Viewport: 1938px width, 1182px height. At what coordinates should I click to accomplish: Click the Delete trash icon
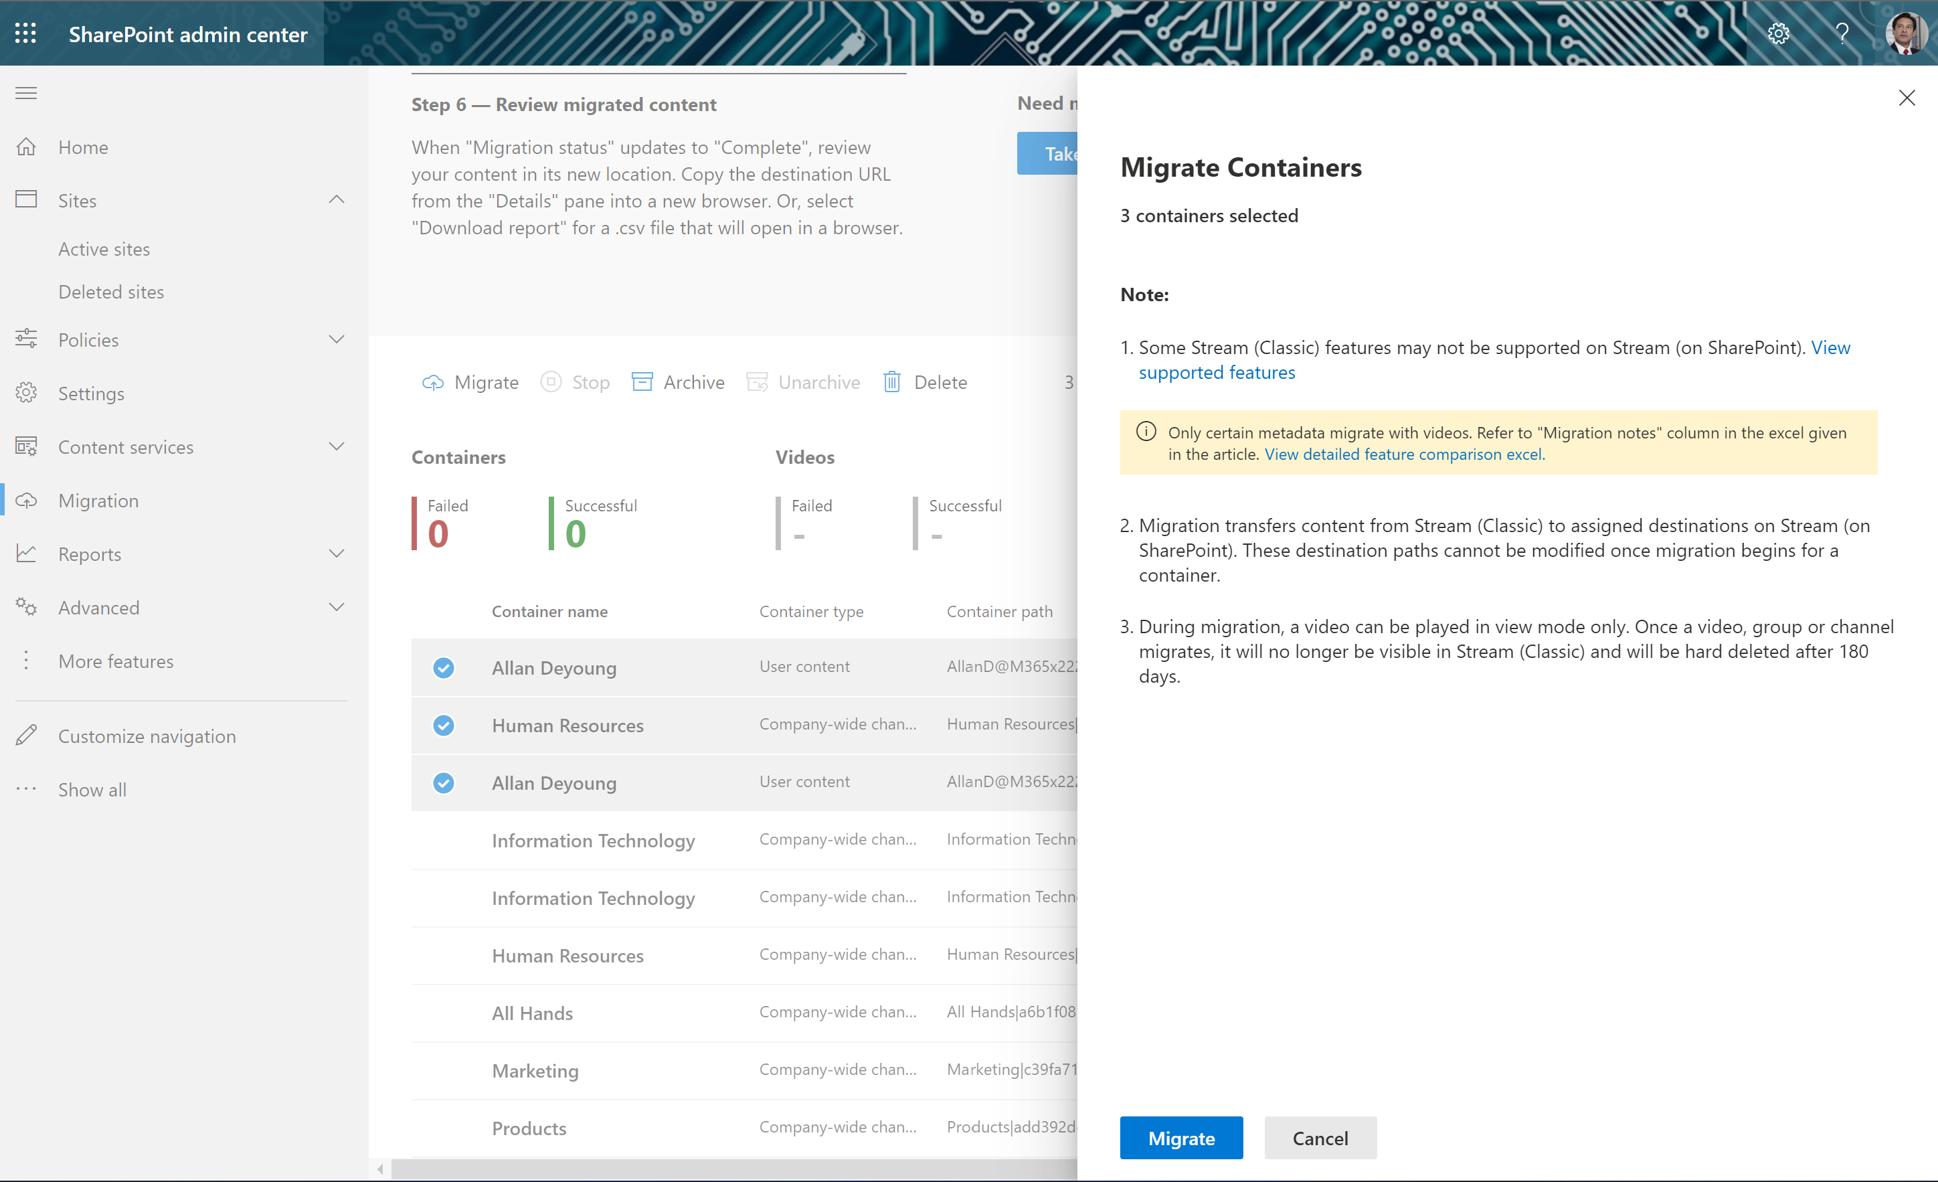coord(892,382)
